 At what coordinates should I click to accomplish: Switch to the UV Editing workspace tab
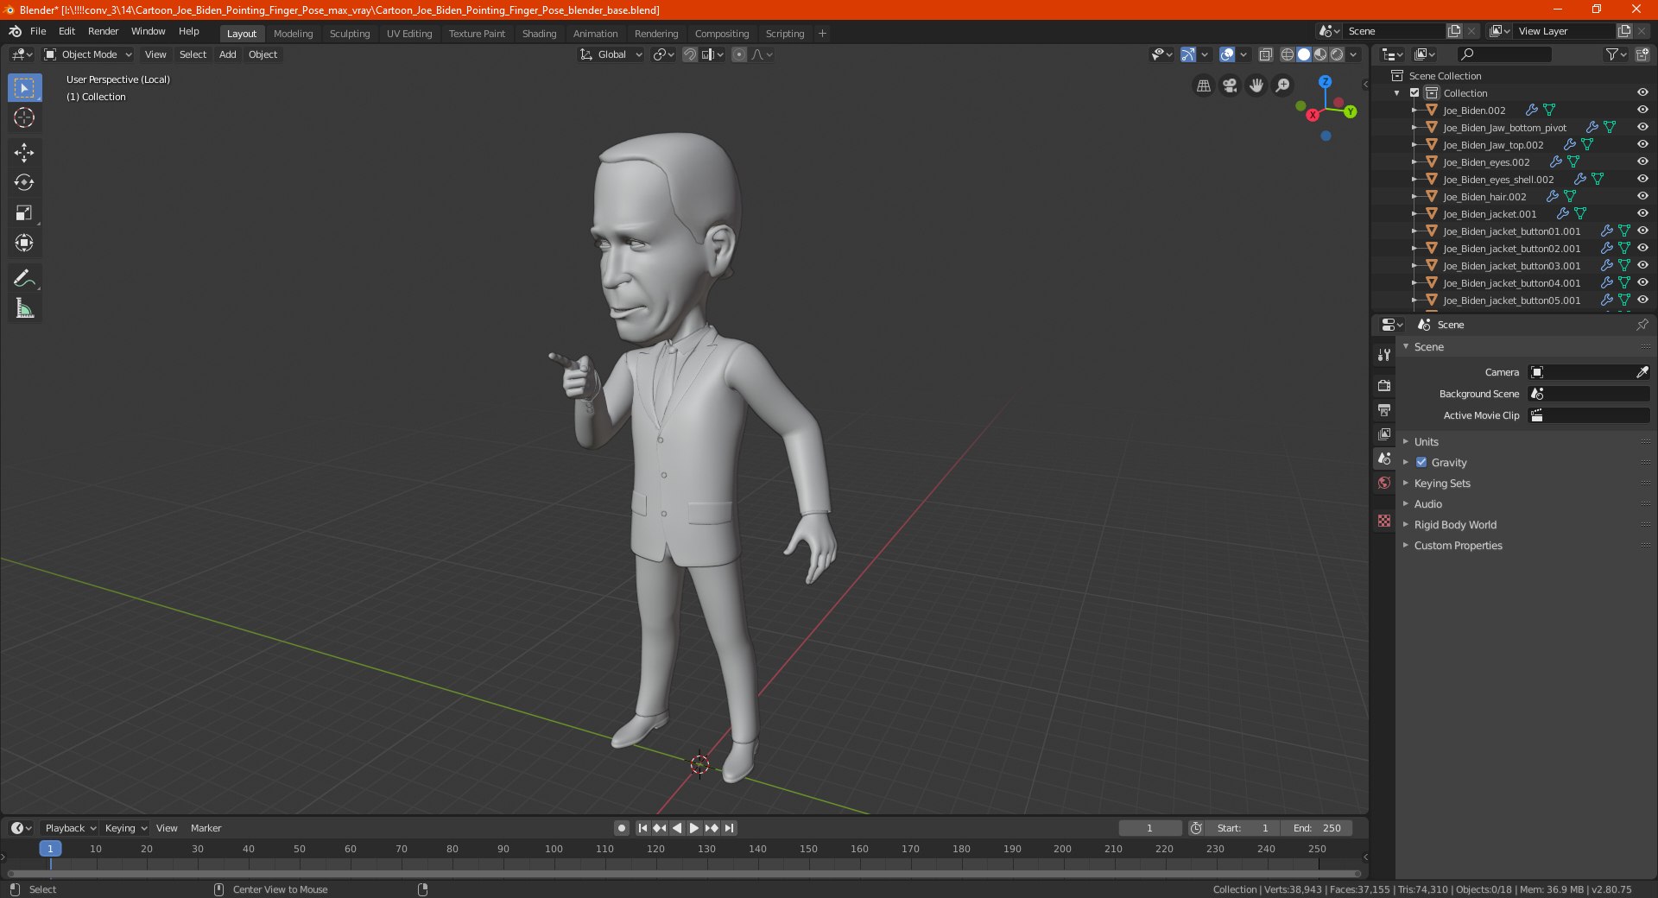point(409,34)
